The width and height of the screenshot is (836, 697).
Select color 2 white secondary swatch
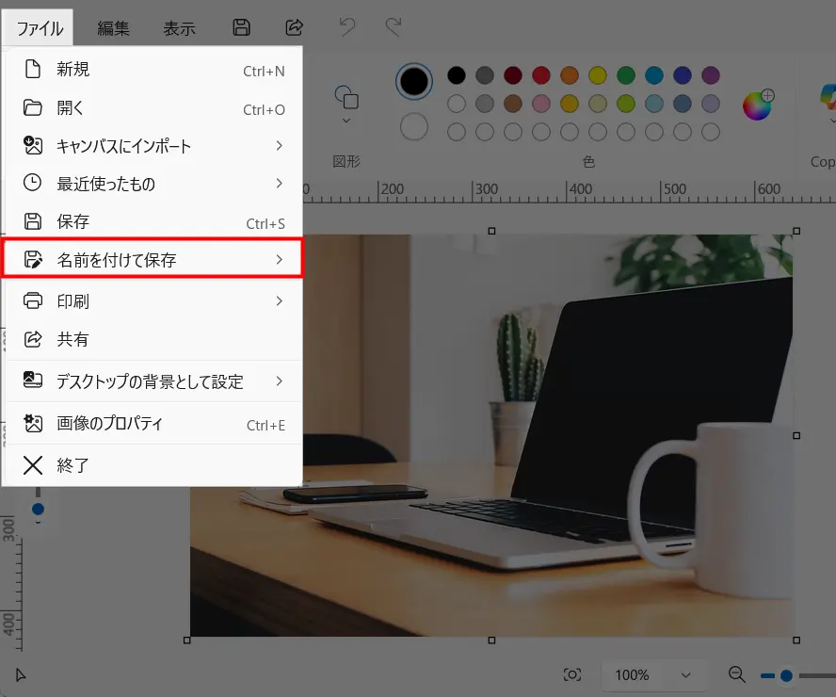click(x=413, y=127)
